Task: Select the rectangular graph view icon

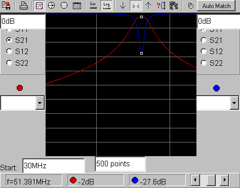Action: click(x=39, y=6)
